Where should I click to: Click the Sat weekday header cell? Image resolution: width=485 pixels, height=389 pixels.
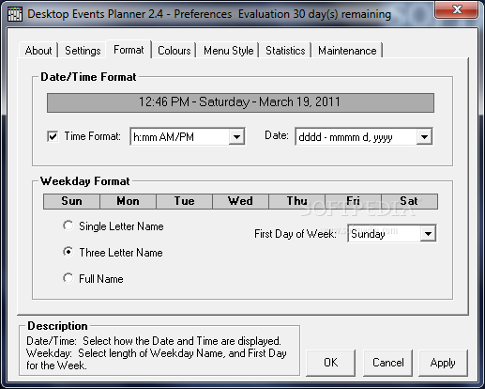[409, 201]
